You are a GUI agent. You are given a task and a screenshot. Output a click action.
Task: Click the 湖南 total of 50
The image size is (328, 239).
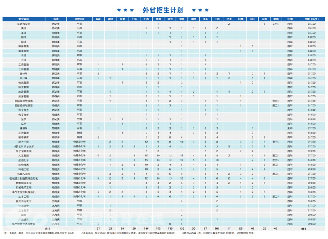pyautogui.click(x=194, y=228)
